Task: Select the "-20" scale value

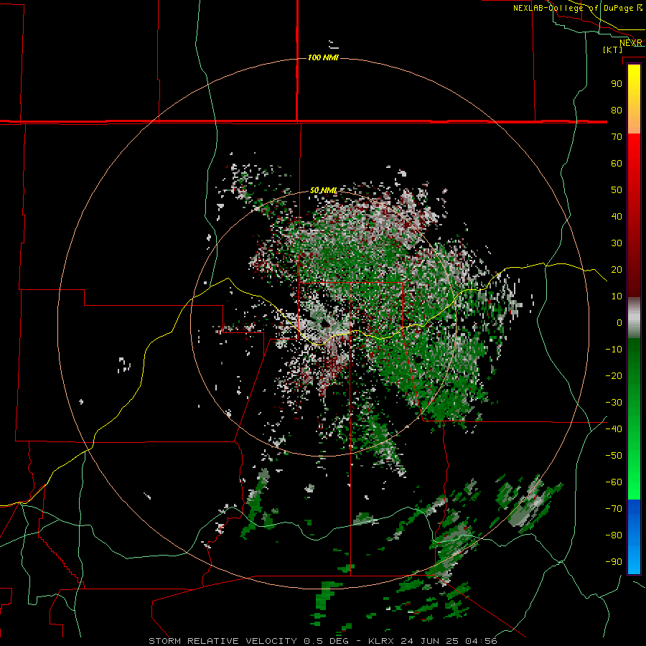Action: click(x=614, y=375)
